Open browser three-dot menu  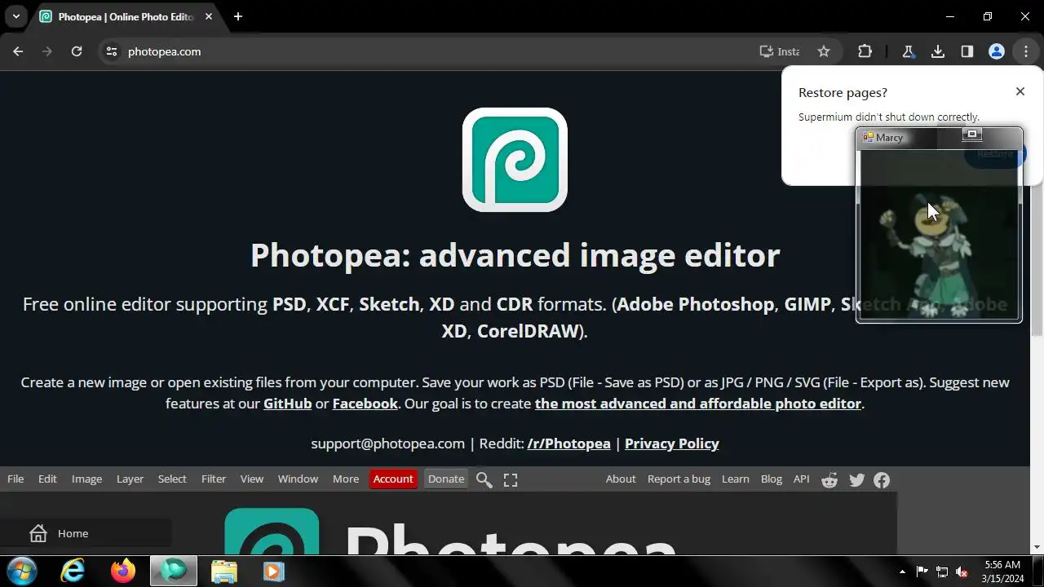tap(1026, 51)
